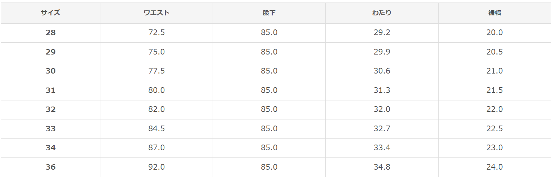Image resolution: width=553 pixels, height=179 pixels.
Task: Click the サイズ column header
Action: (50, 13)
